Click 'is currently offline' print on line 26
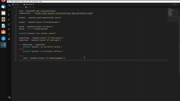The image size is (180, 101). click(43, 51)
